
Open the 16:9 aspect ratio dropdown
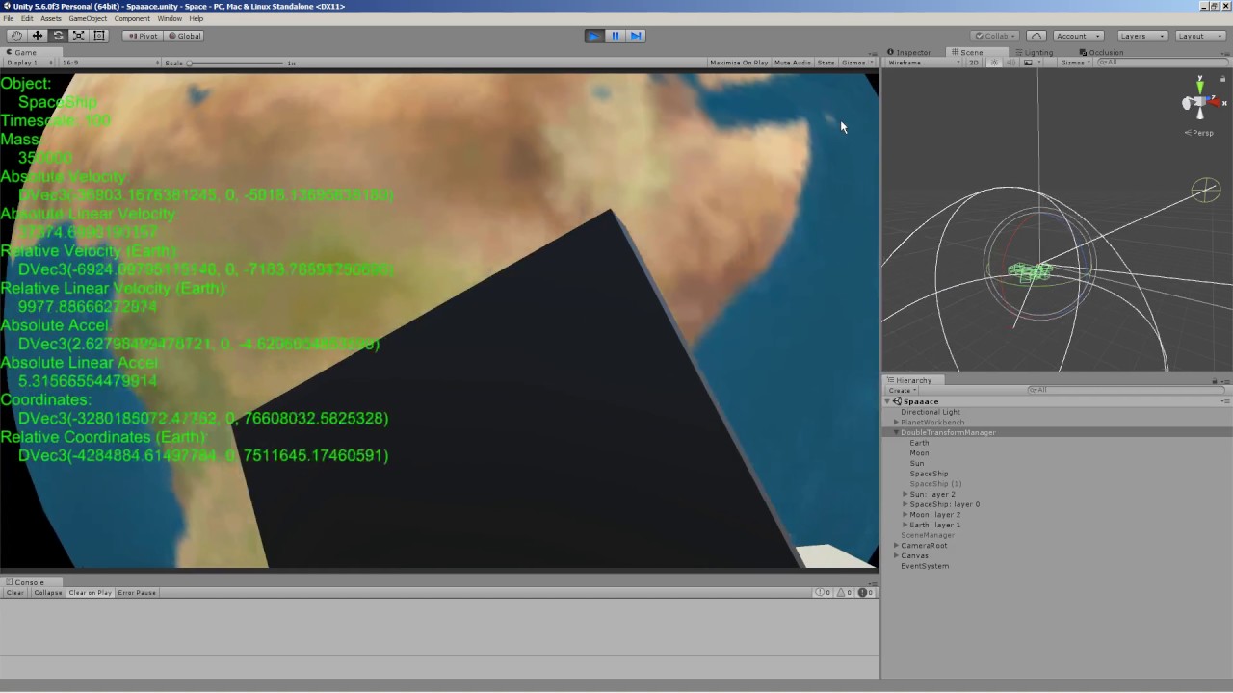(x=111, y=63)
